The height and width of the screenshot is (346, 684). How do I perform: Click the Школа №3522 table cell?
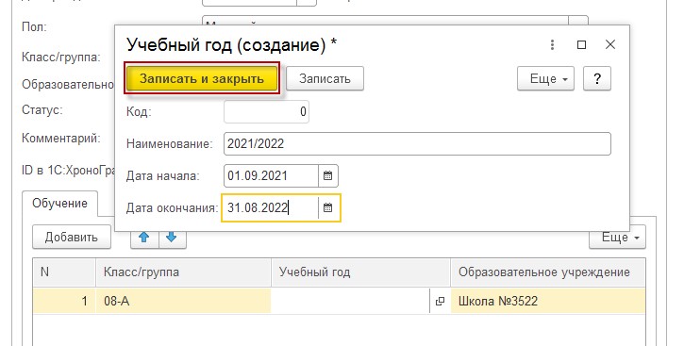(548, 301)
